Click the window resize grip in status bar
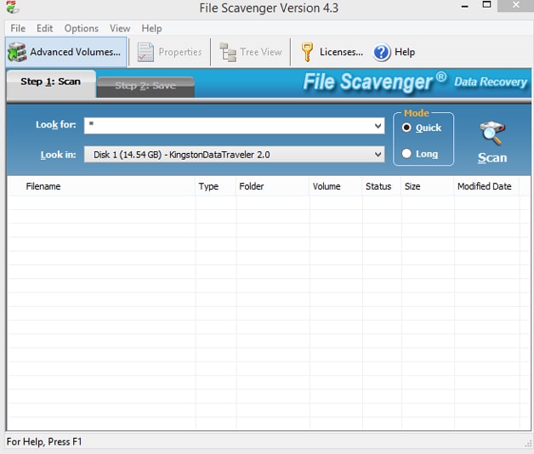This screenshot has height=454, width=534. click(x=529, y=443)
